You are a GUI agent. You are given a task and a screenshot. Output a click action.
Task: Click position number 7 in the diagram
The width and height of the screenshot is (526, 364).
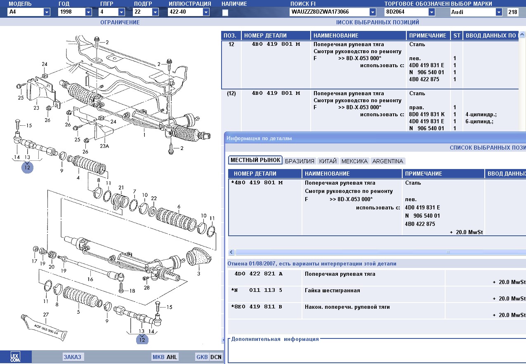click(x=134, y=191)
